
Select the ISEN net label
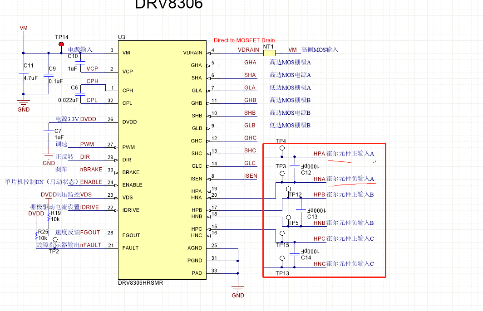tap(251, 175)
